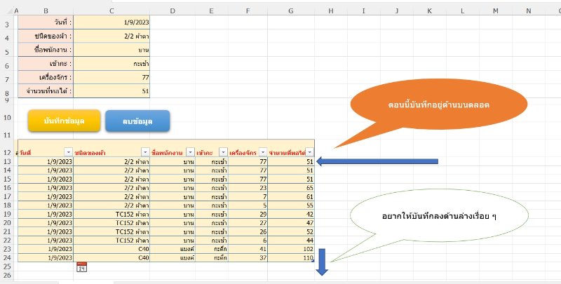Viewport: 561px width, 284px height.
Task: Click the blue downward arrow shape
Action: point(322,262)
